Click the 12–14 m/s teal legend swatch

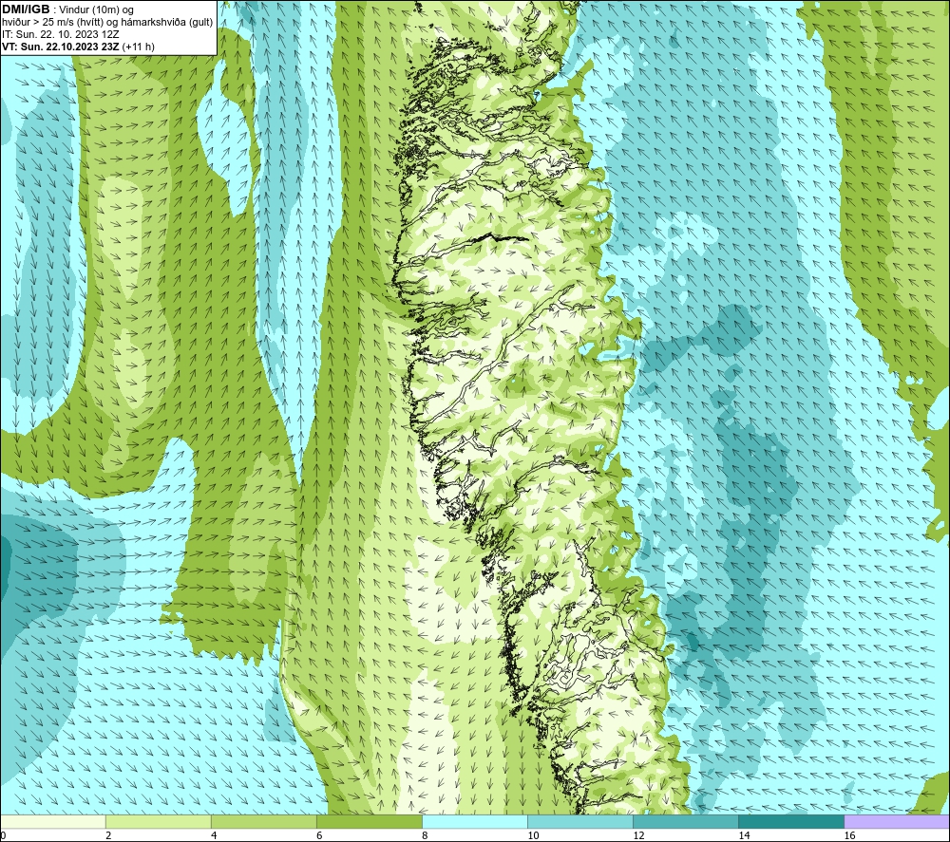686,821
